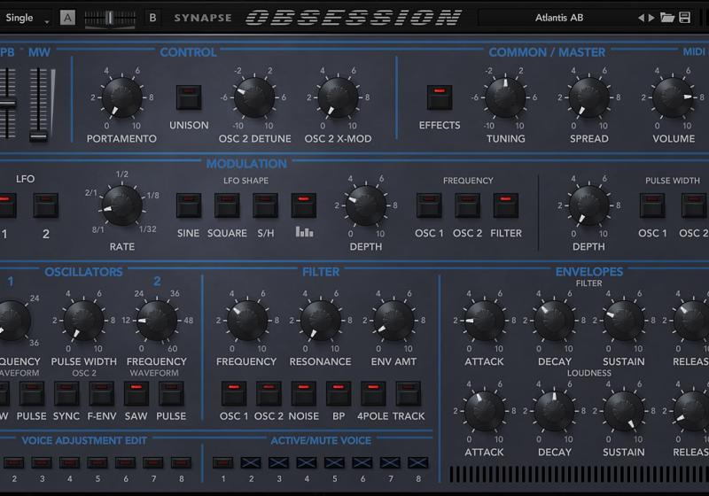Toggle oscillator Sync switch

(x=66, y=393)
